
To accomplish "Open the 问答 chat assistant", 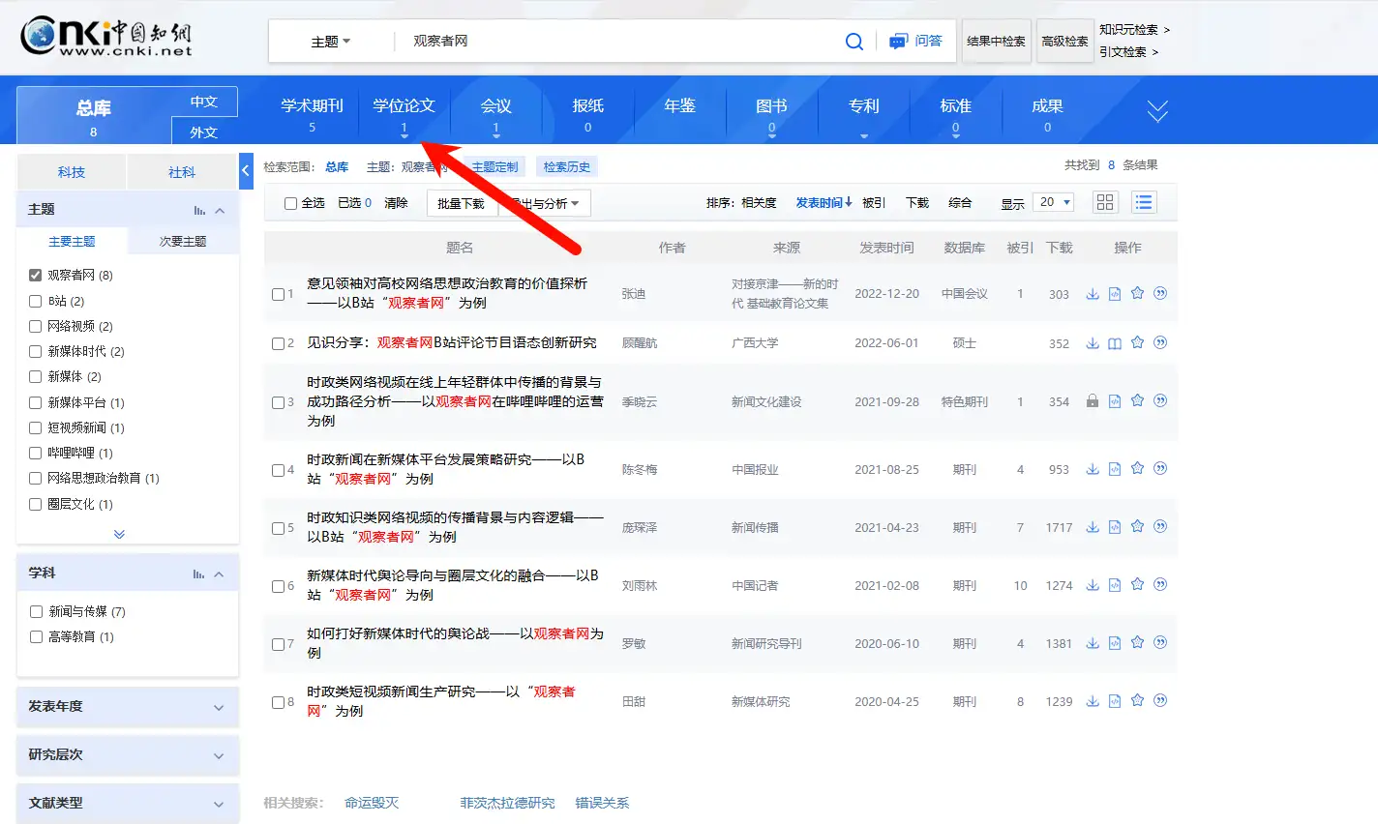I will 915,42.
